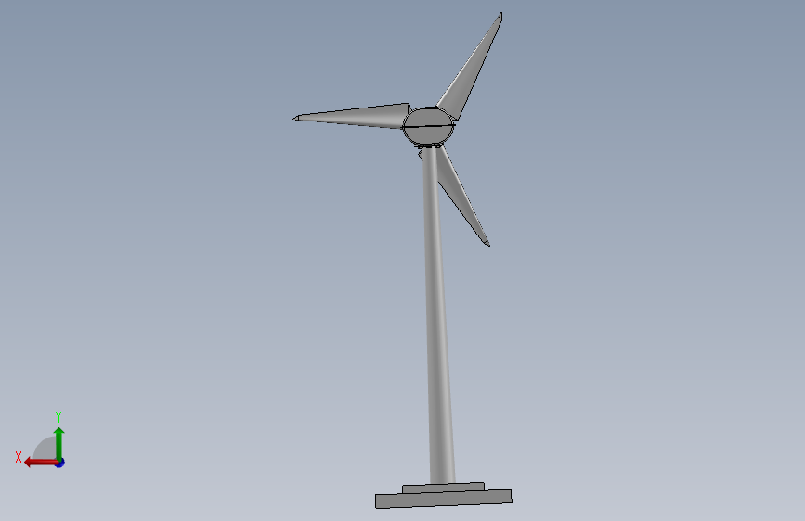
Task: Select the lower turbine blade
Action: click(x=463, y=197)
